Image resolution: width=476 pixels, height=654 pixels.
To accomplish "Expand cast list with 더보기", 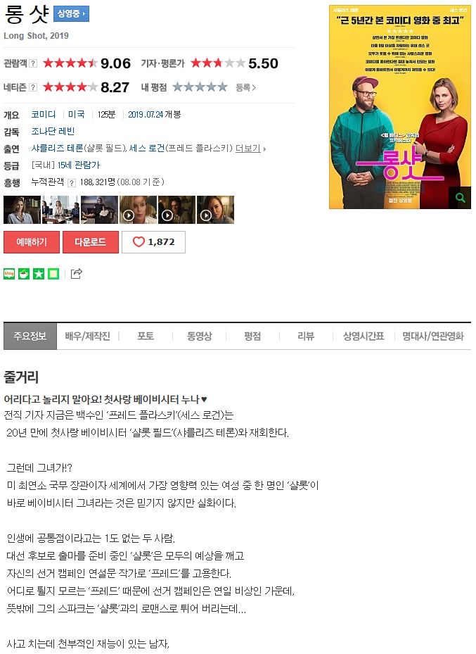I will coord(250,149).
